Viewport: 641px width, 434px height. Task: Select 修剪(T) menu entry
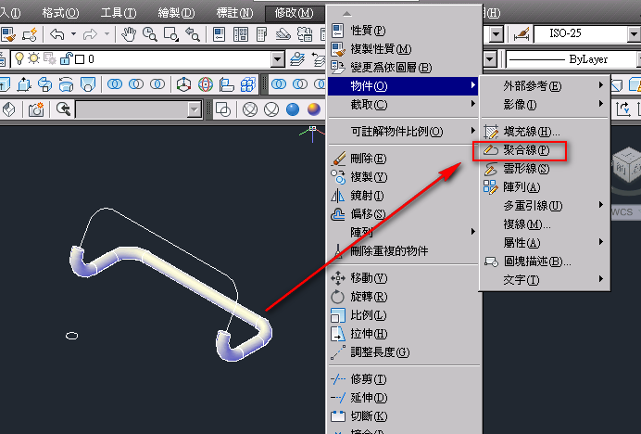403,379
